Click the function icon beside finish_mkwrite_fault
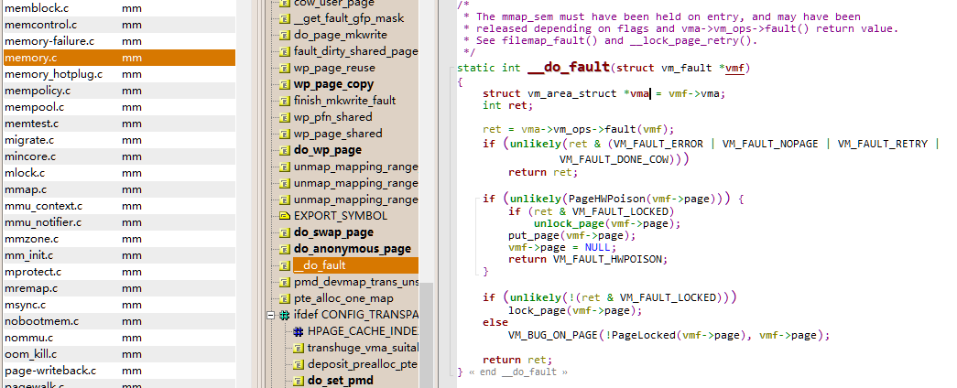The height and width of the screenshot is (388, 957). [285, 101]
